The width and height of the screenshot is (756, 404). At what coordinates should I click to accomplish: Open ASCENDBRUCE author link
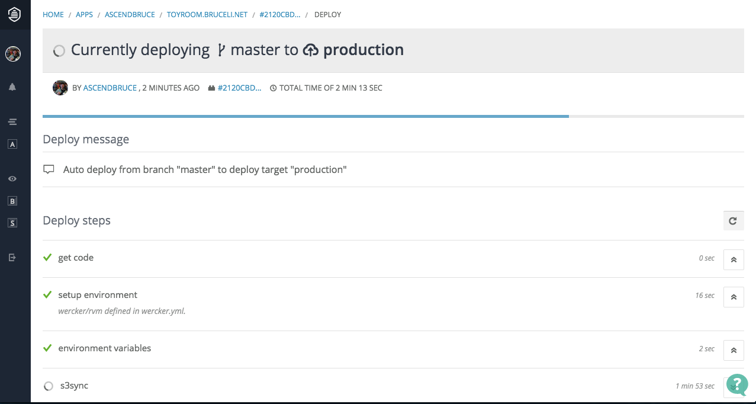[111, 88]
